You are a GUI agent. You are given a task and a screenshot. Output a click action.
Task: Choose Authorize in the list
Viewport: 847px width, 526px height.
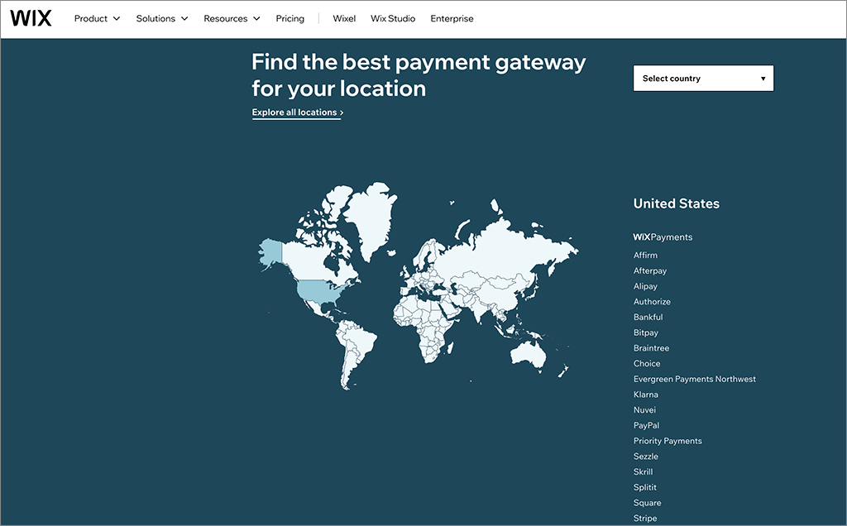(652, 301)
